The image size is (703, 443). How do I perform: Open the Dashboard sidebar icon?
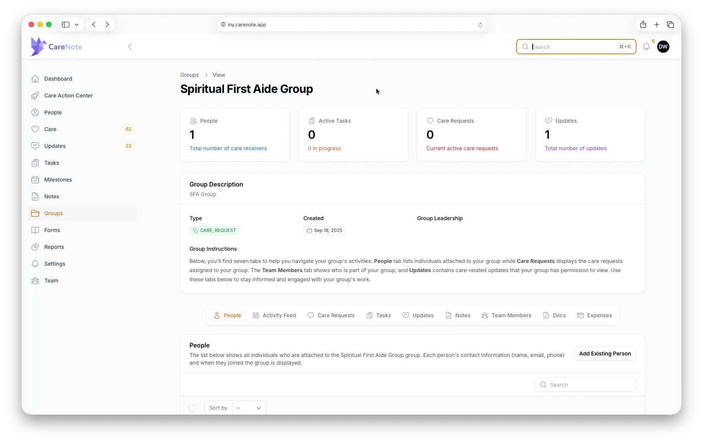(35, 79)
